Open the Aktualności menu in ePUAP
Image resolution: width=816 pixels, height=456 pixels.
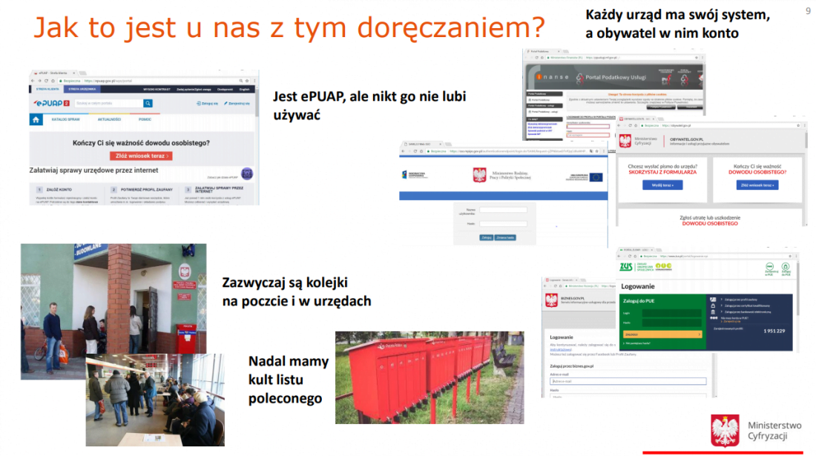click(x=108, y=120)
